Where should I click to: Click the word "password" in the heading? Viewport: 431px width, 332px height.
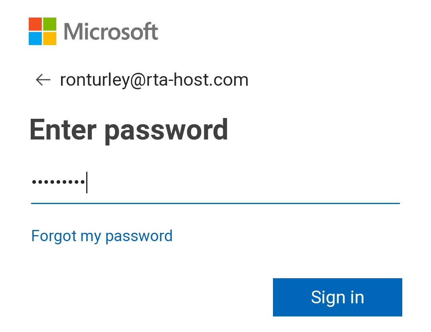pyautogui.click(x=166, y=130)
